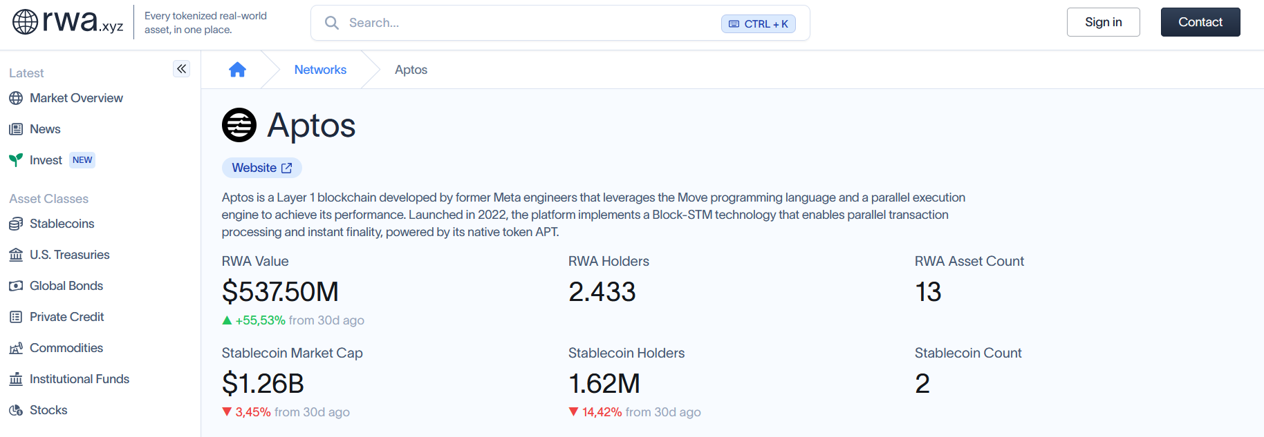Open Market Overview page
Image resolution: width=1264 pixels, height=437 pixels.
click(x=76, y=98)
